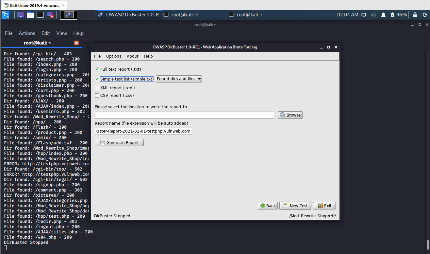
Task: Click the purple desktop icon in the panel
Action: pos(21,15)
